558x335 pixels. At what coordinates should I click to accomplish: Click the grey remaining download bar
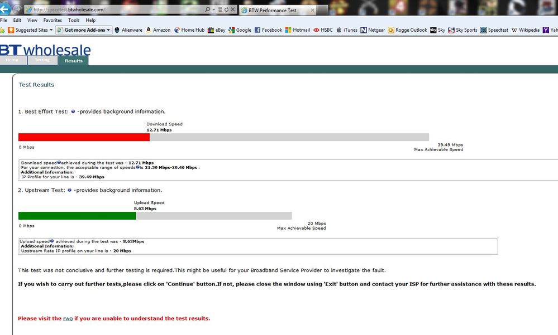pos(289,137)
